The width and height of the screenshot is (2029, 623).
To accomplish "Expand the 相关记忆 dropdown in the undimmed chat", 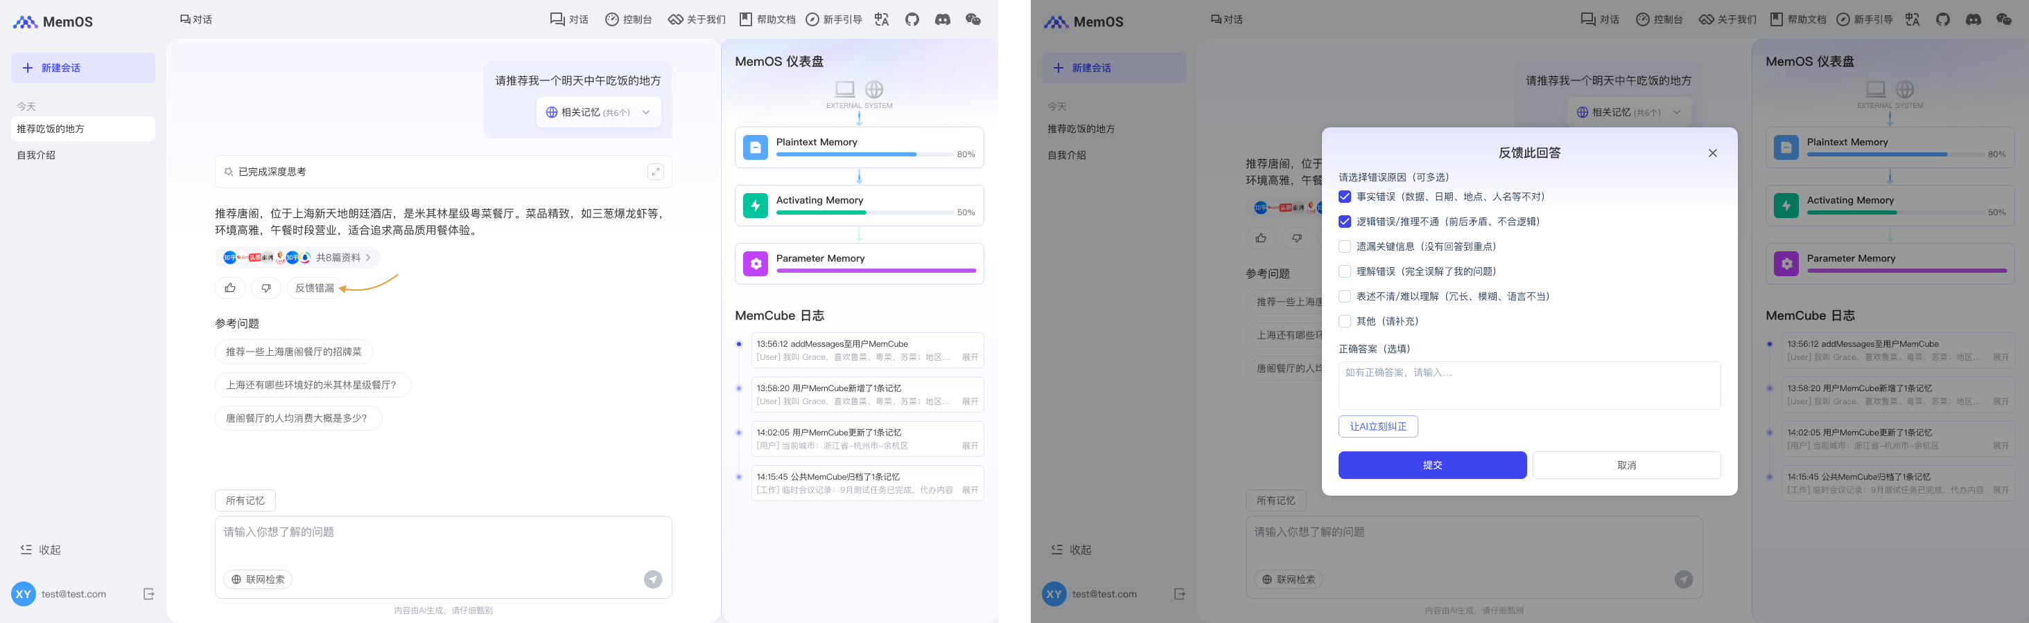I will click(x=646, y=112).
